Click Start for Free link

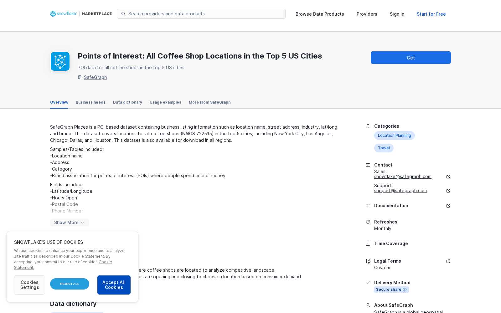tap(431, 14)
